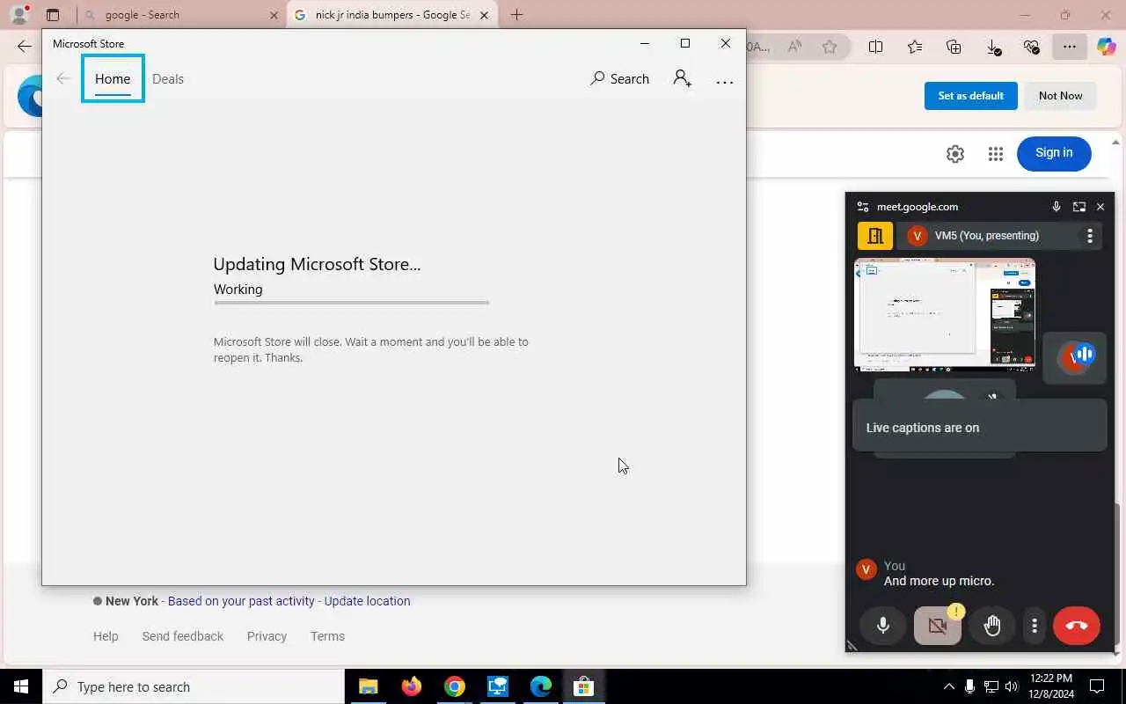
Task: Click the Edge back navigation arrow
Action: (25, 47)
